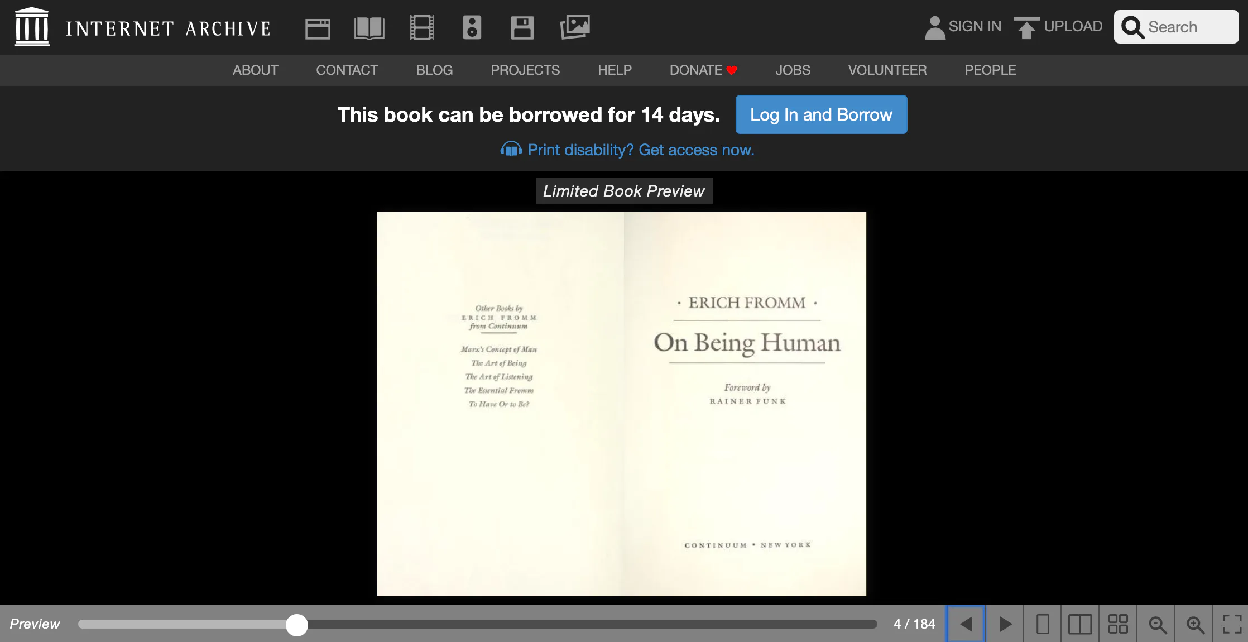Open the PROJECTS menu item

pos(525,70)
